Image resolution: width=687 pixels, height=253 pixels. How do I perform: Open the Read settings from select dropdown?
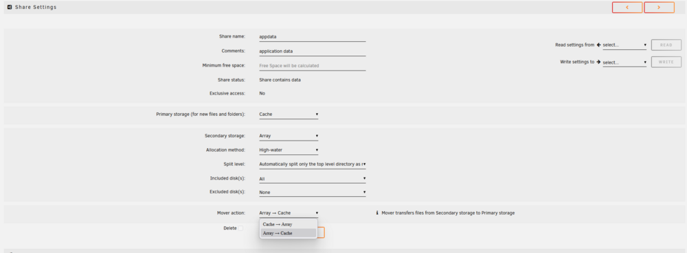tap(624, 45)
